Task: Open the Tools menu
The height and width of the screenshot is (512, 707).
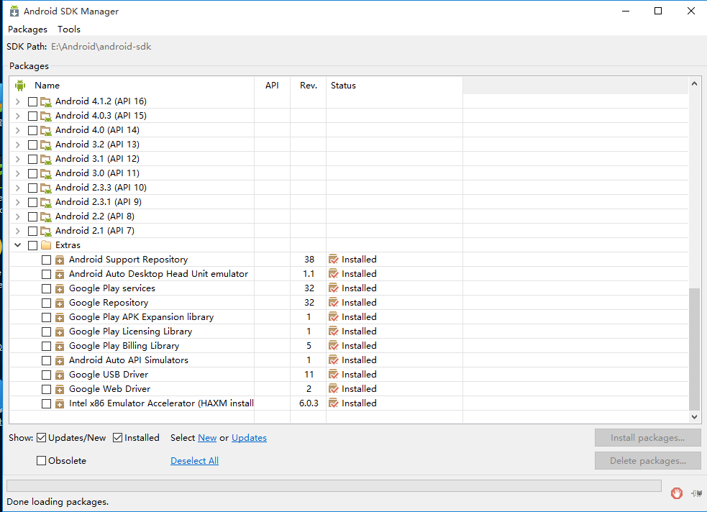Action: [x=69, y=29]
